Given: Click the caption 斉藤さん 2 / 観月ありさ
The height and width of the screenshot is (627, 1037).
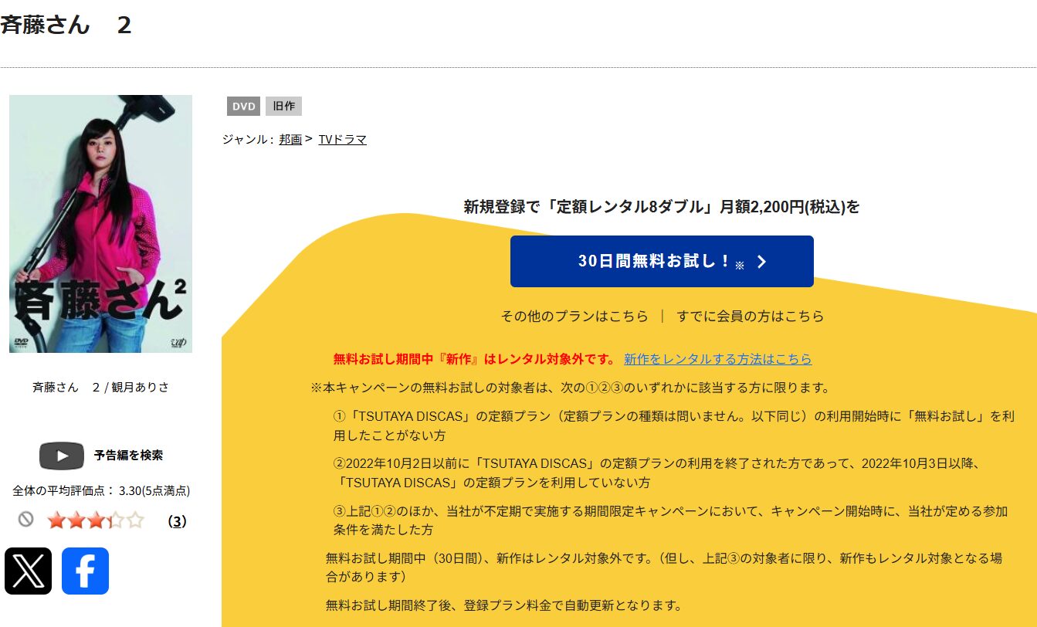Looking at the screenshot, I should click(100, 387).
